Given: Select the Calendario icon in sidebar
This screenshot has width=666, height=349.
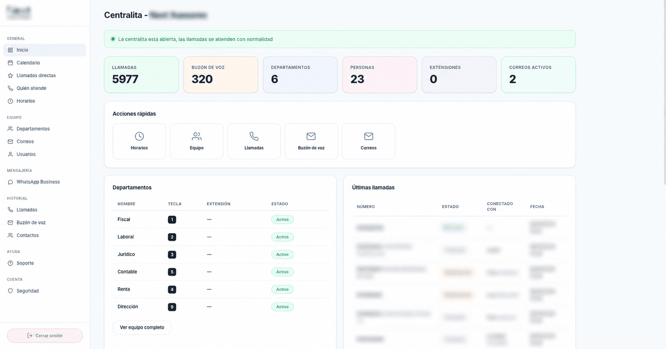Looking at the screenshot, I should (x=10, y=63).
